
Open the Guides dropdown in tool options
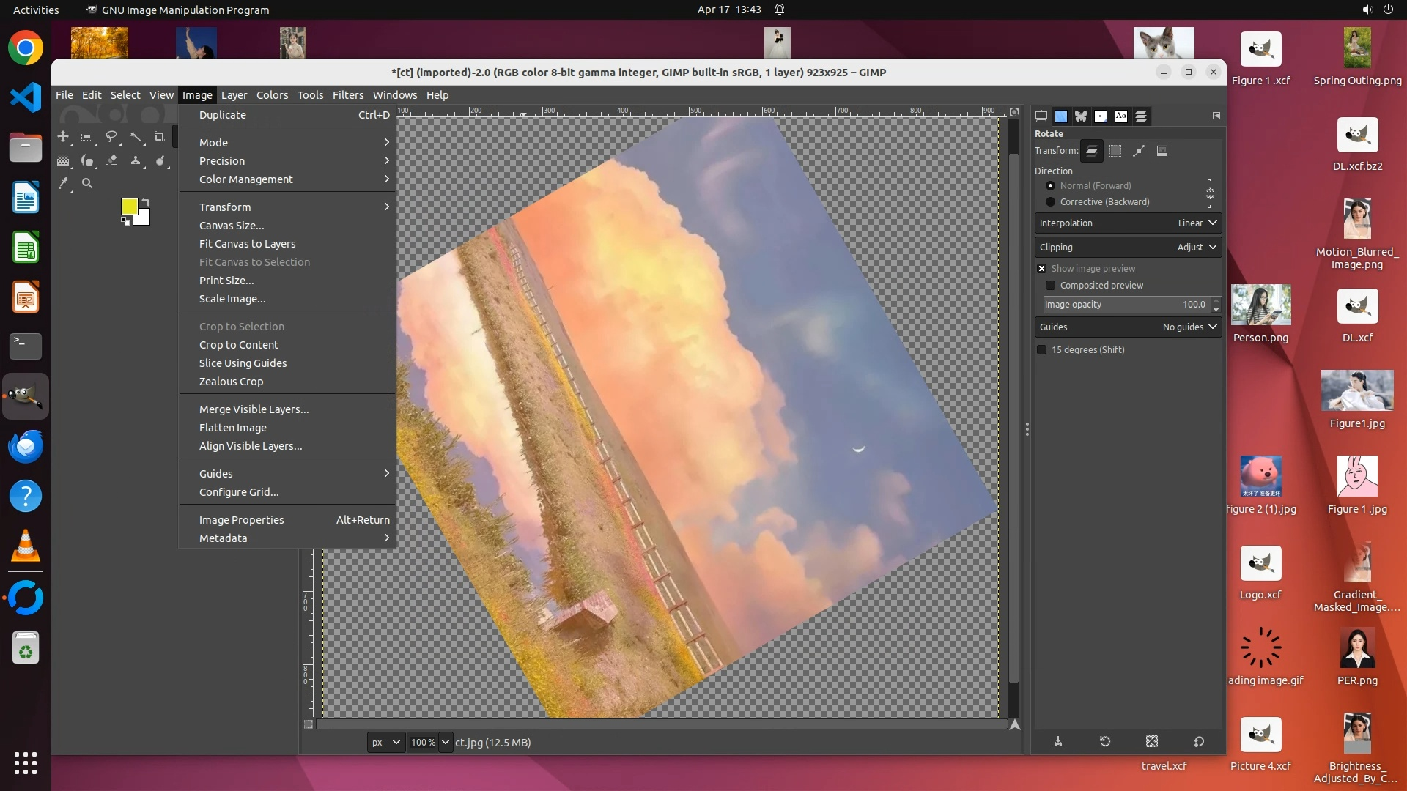[1128, 327]
